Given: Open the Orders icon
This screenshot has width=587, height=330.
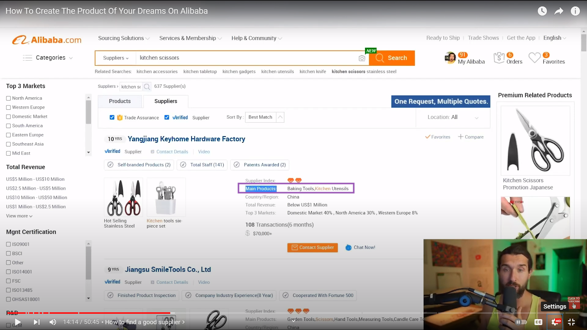Looking at the screenshot, I should [499, 58].
